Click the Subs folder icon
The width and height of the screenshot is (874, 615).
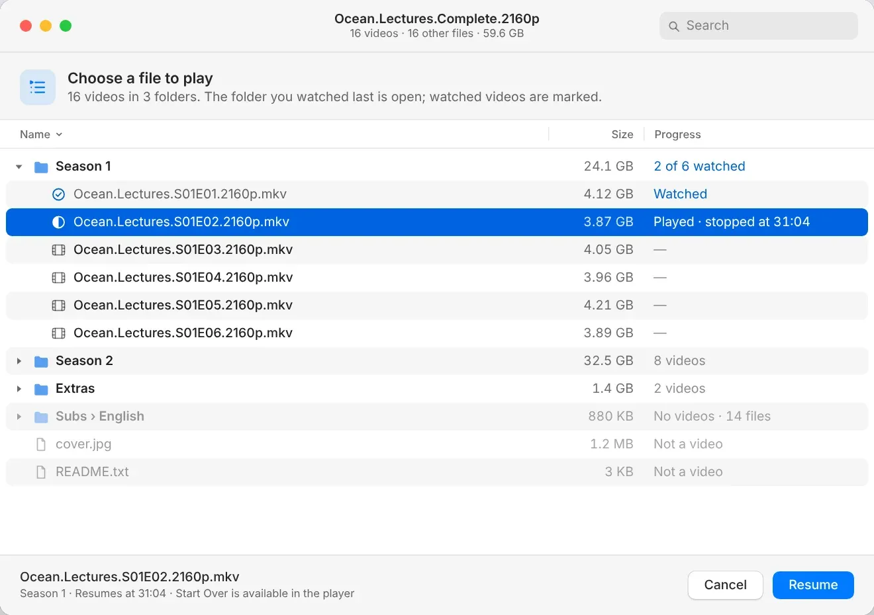[41, 417]
